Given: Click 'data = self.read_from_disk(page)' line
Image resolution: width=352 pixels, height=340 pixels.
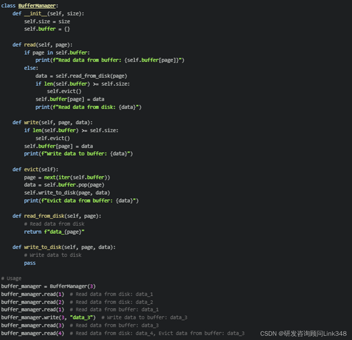Looking at the screenshot, I should point(81,76).
